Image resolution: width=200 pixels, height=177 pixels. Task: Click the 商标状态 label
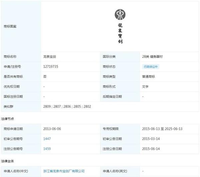(x=109, y=67)
